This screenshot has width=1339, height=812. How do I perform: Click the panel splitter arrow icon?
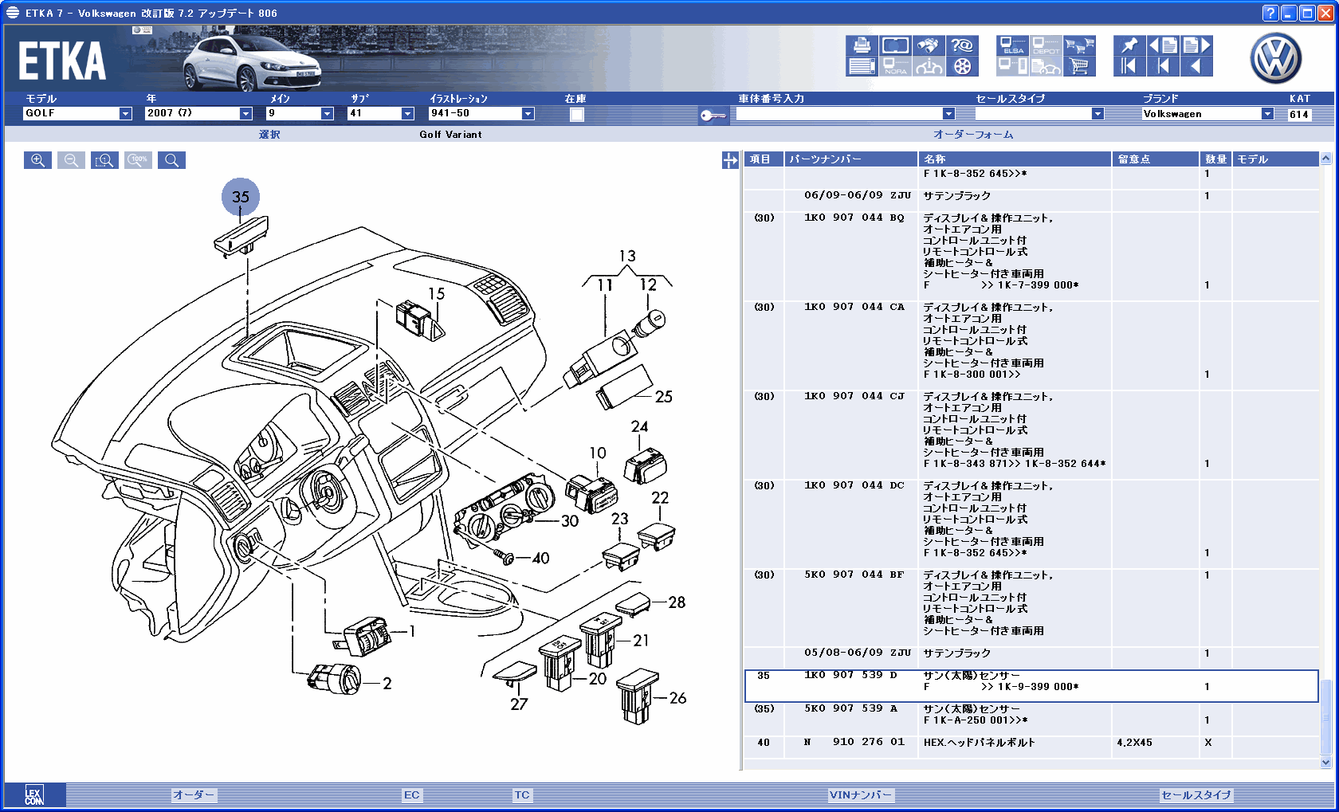point(730,160)
